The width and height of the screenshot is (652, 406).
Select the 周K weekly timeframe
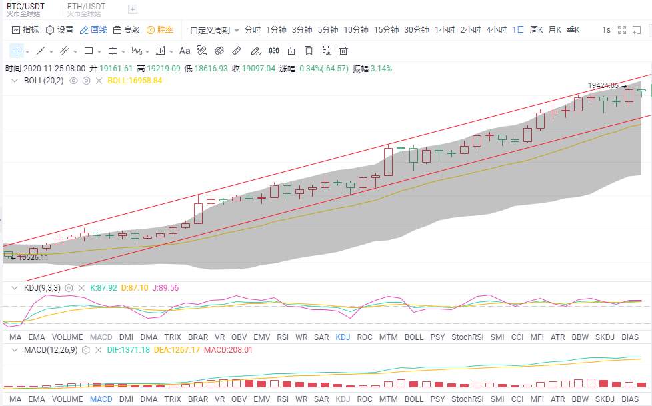(x=537, y=30)
